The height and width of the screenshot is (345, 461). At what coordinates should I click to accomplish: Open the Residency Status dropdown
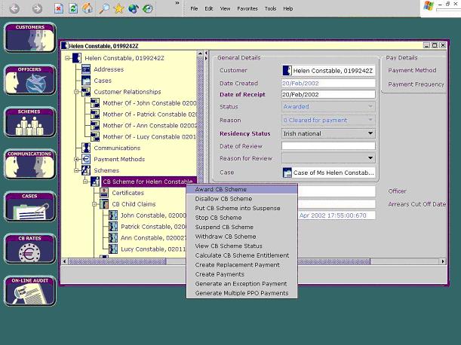[370, 133]
